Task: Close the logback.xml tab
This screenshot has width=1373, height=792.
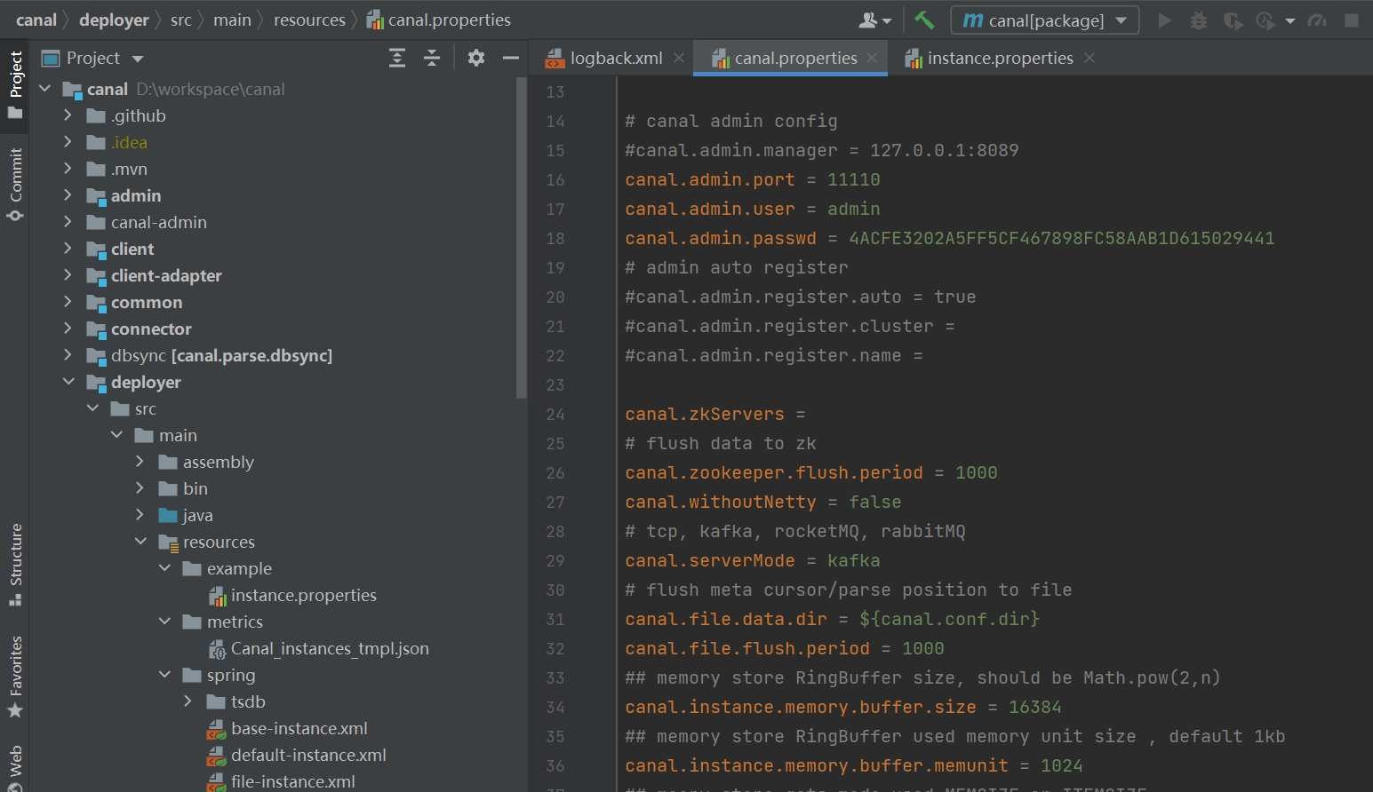Action: coord(679,58)
